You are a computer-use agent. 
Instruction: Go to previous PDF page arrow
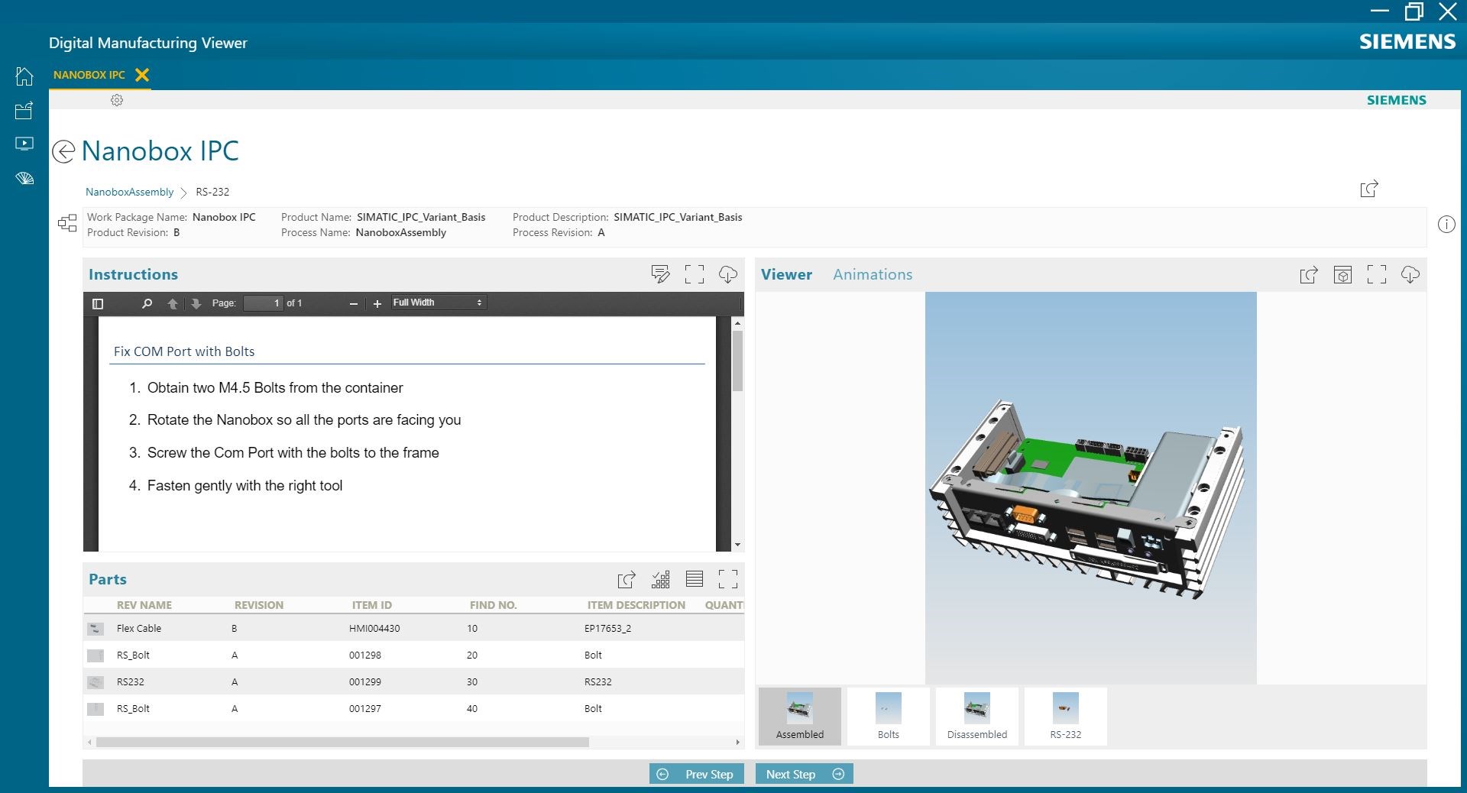coord(173,303)
